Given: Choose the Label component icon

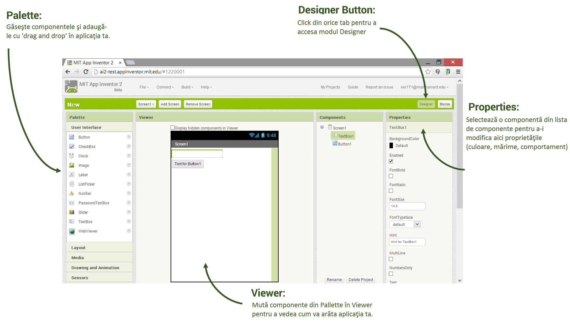Looking at the screenshot, I should point(72,175).
